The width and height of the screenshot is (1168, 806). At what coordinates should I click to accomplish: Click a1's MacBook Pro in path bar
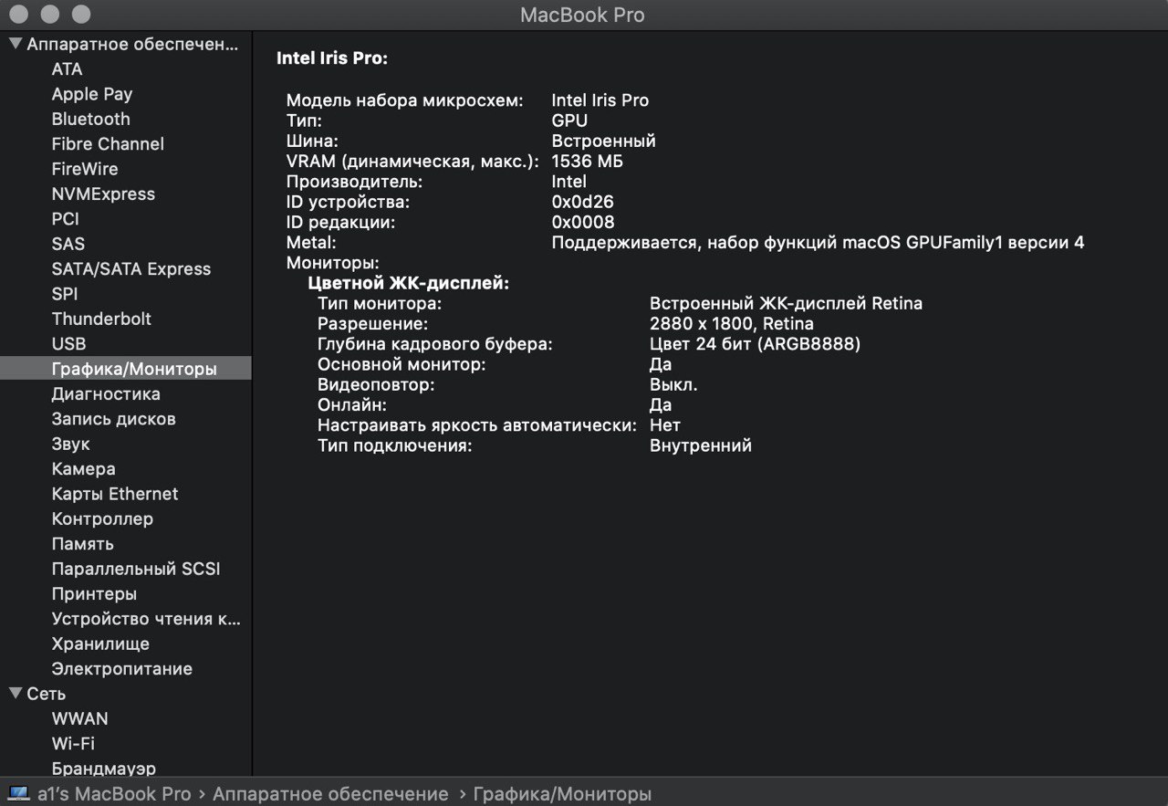(x=114, y=794)
